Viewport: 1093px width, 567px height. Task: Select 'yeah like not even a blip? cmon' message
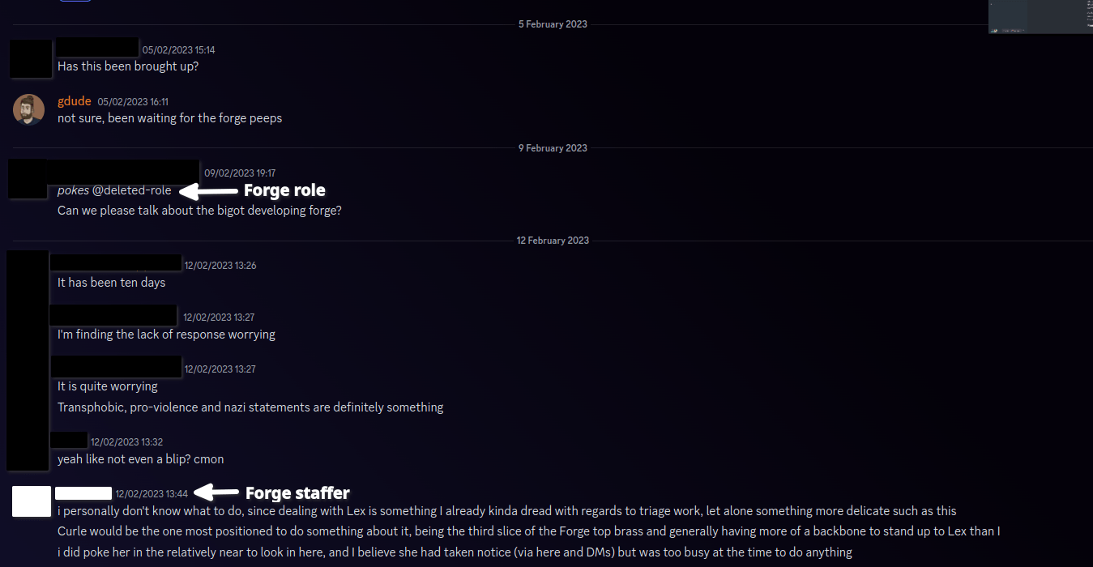[x=140, y=459]
